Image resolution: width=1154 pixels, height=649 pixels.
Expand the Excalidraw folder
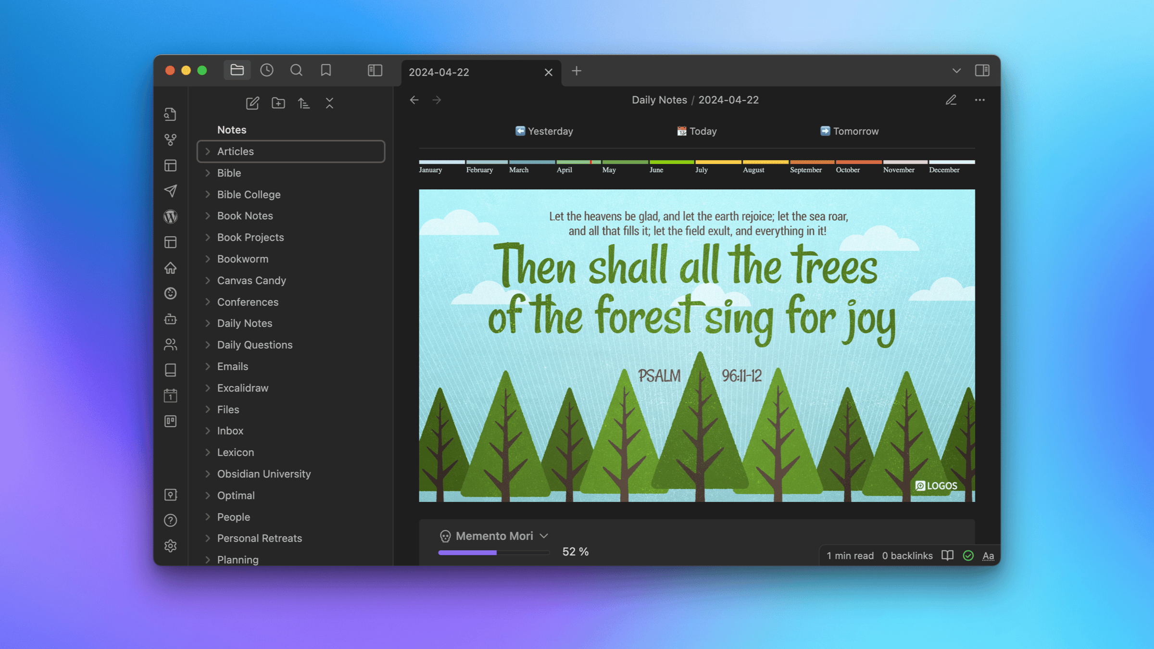[208, 388]
